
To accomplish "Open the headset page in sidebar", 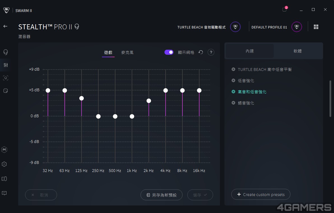I will (x=6, y=52).
